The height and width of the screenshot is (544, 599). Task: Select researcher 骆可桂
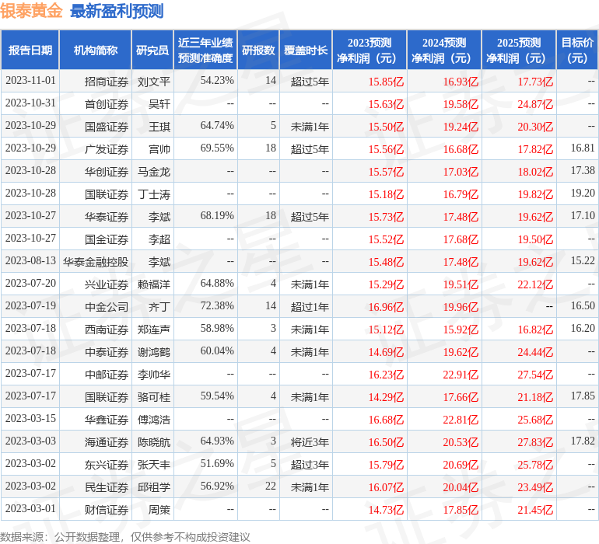pyautogui.click(x=154, y=397)
